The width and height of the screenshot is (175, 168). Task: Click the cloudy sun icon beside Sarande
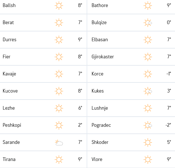tap(59, 142)
